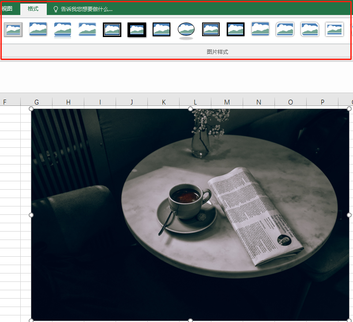The height and width of the screenshot is (322, 353).
Task: Select column N header
Action: (259, 102)
